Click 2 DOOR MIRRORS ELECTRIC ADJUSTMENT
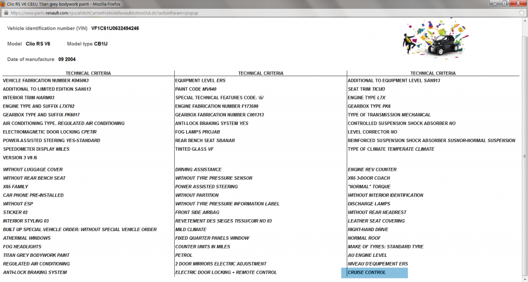528x282 pixels. click(221, 264)
